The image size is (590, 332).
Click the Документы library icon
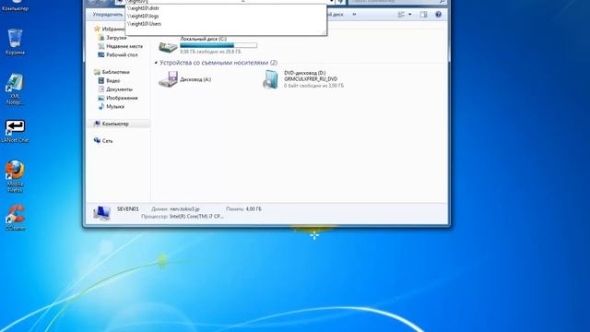(x=100, y=89)
